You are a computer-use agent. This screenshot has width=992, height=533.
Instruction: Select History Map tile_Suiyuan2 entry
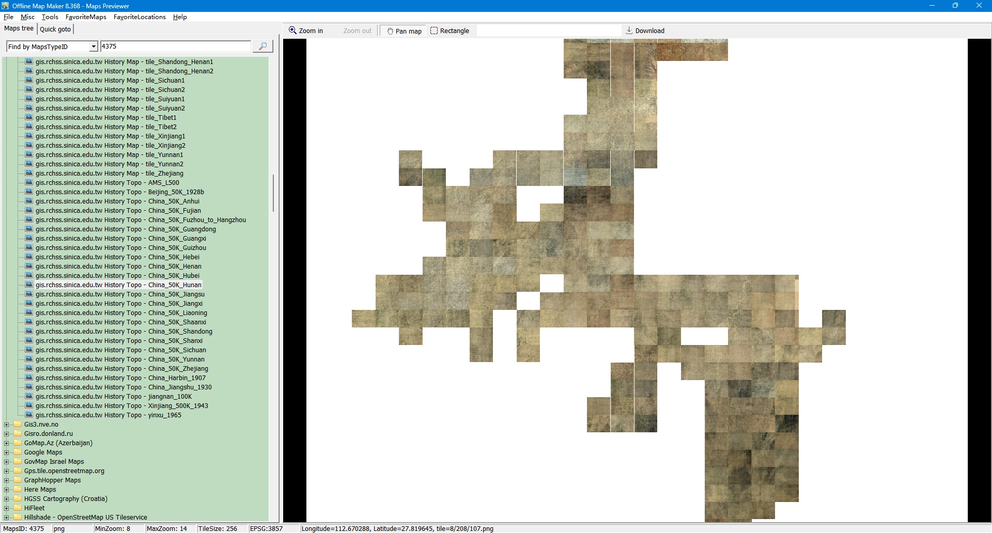(x=110, y=108)
